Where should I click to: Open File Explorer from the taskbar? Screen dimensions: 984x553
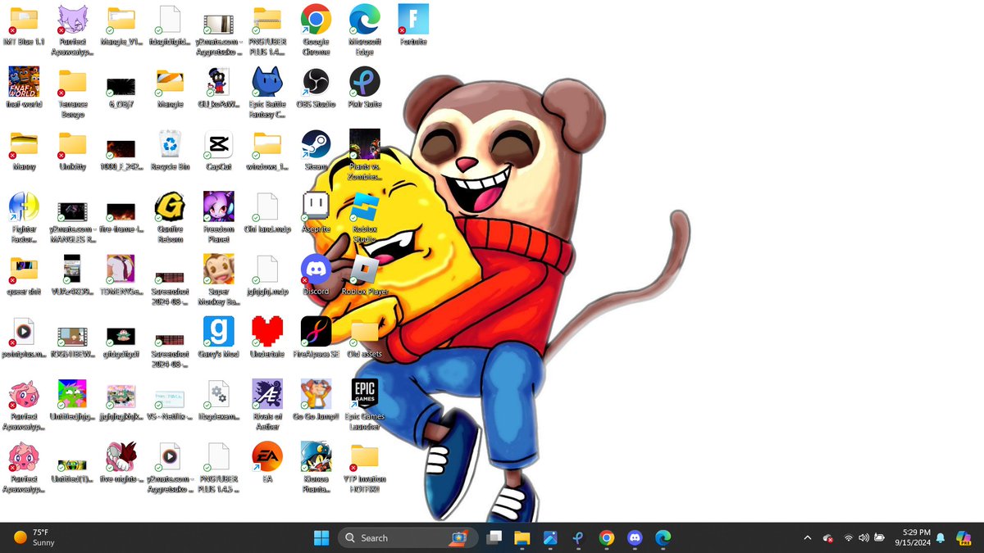pyautogui.click(x=522, y=537)
